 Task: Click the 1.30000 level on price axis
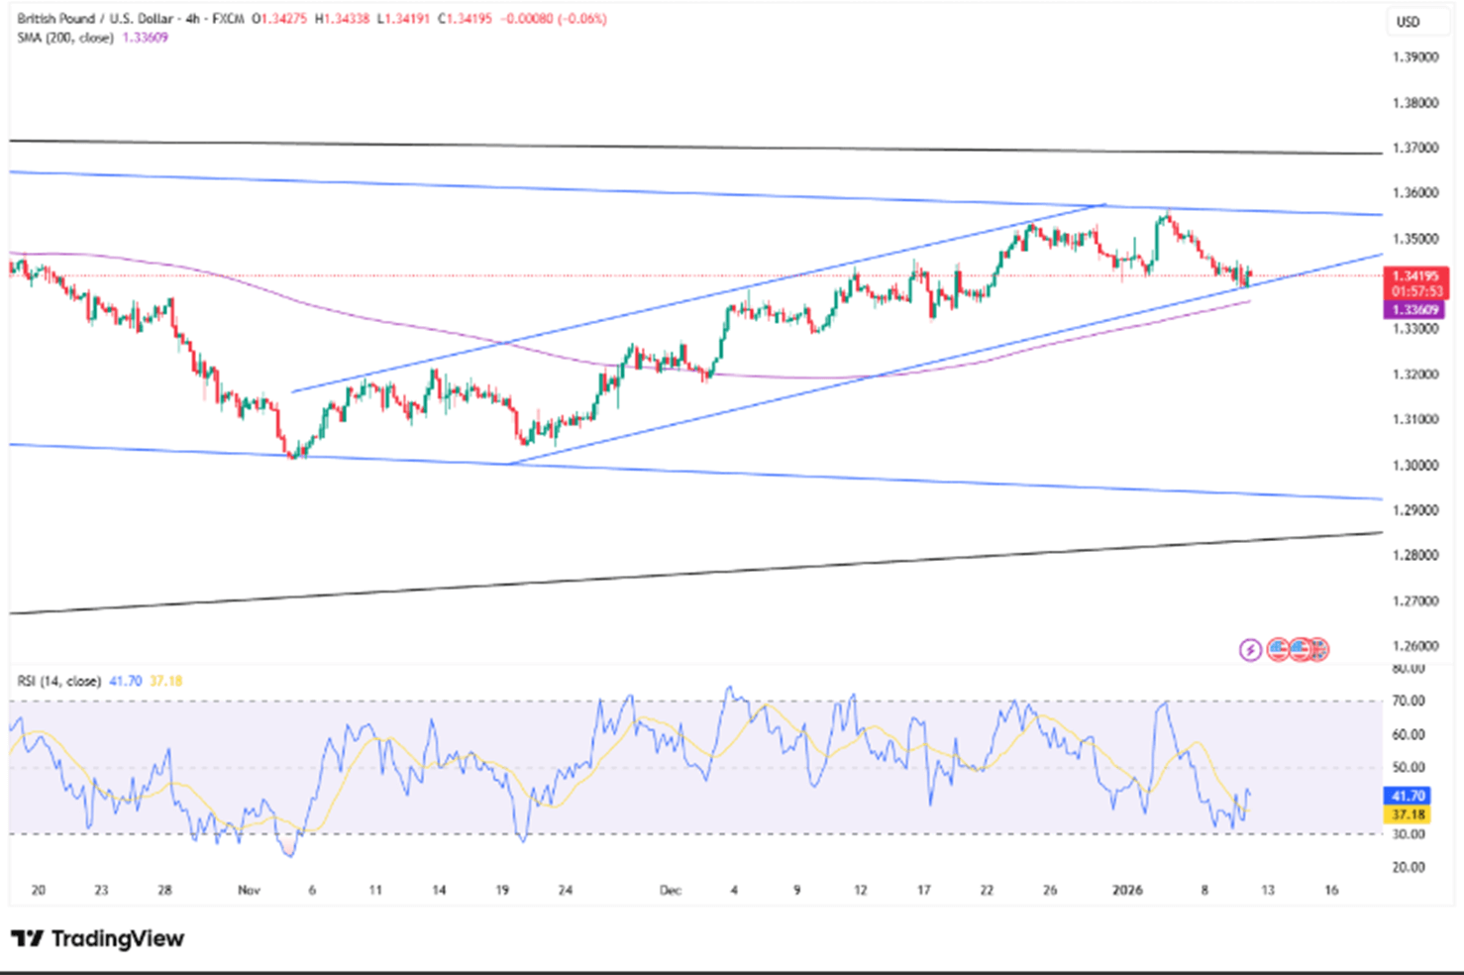coord(1414,465)
